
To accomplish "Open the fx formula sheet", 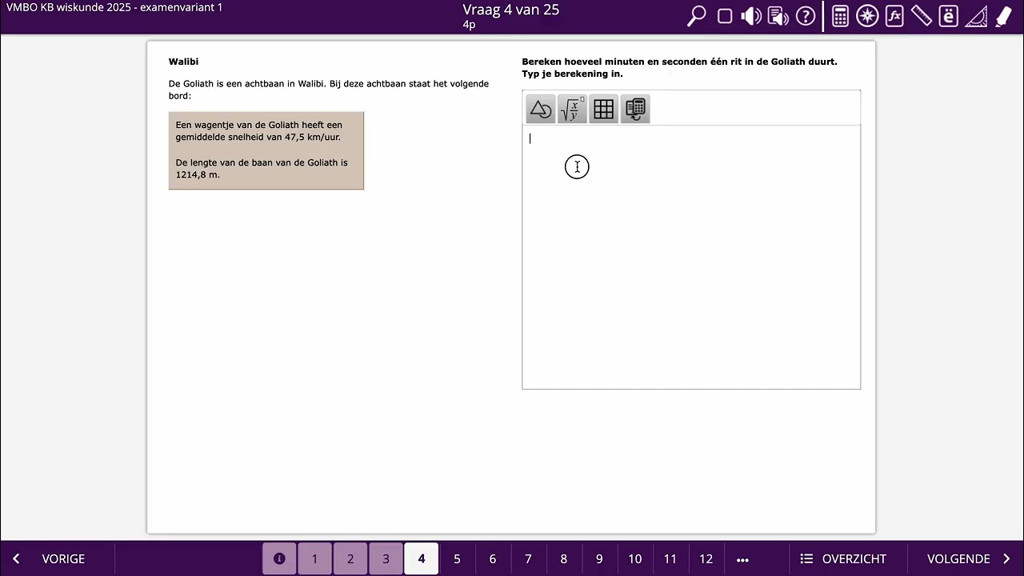I will [x=894, y=17].
